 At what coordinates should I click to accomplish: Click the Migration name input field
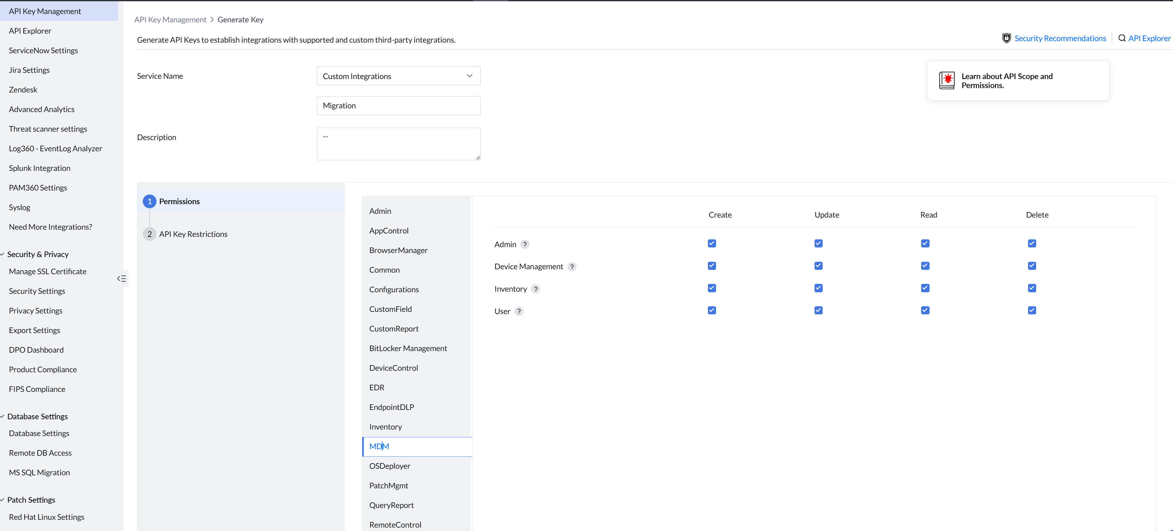tap(398, 106)
